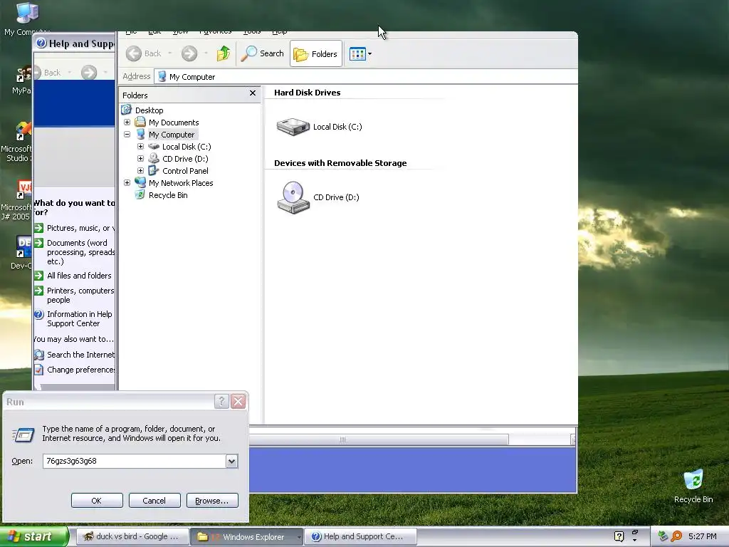The image size is (729, 547).
Task: Select Local Disk (C:) in folder tree
Action: [x=187, y=147]
